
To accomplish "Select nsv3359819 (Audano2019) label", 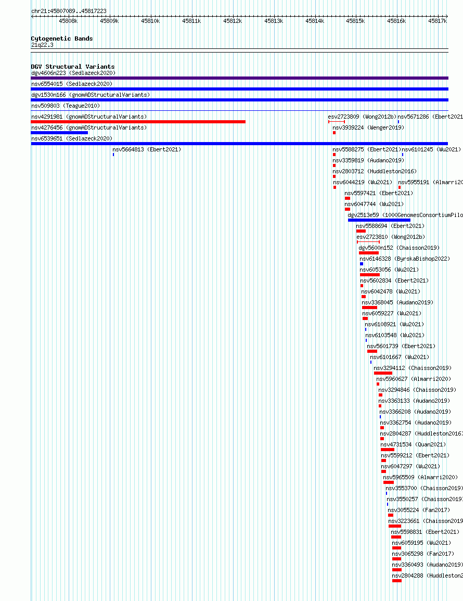I will [368, 160].
